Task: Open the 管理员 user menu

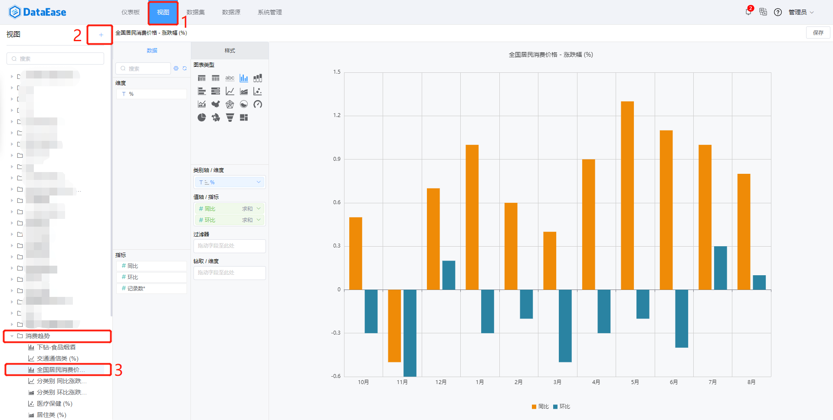Action: click(x=801, y=12)
